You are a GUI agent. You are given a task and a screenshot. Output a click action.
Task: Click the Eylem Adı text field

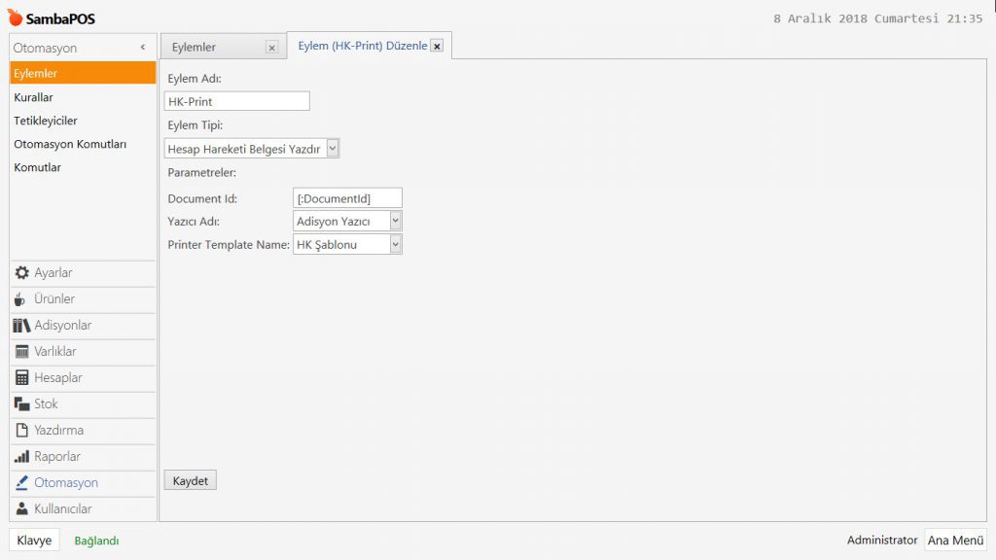click(x=236, y=101)
